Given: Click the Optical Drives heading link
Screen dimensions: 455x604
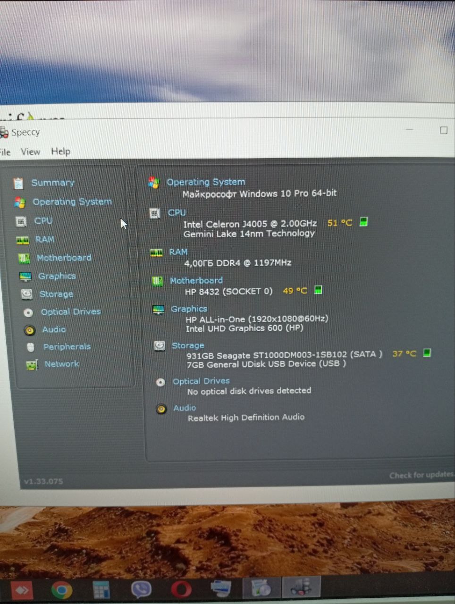Looking at the screenshot, I should (201, 381).
